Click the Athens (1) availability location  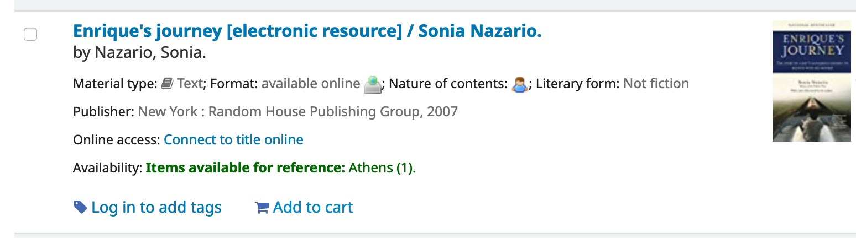tap(382, 168)
